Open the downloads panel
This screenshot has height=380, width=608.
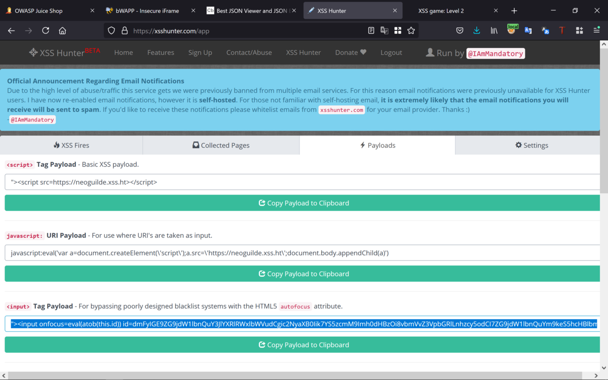pos(477,30)
